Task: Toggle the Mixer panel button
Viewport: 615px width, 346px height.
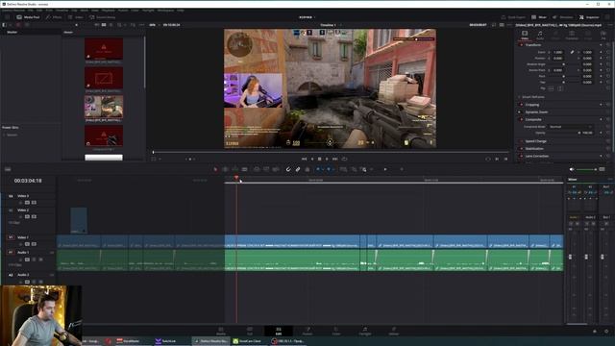Action: click(x=539, y=17)
